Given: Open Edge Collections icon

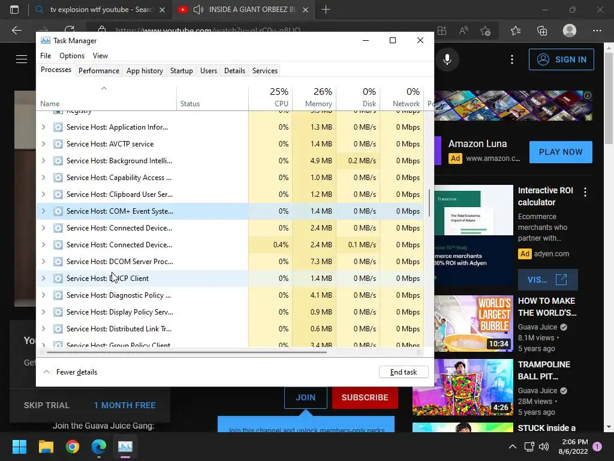Looking at the screenshot, I should tap(542, 31).
